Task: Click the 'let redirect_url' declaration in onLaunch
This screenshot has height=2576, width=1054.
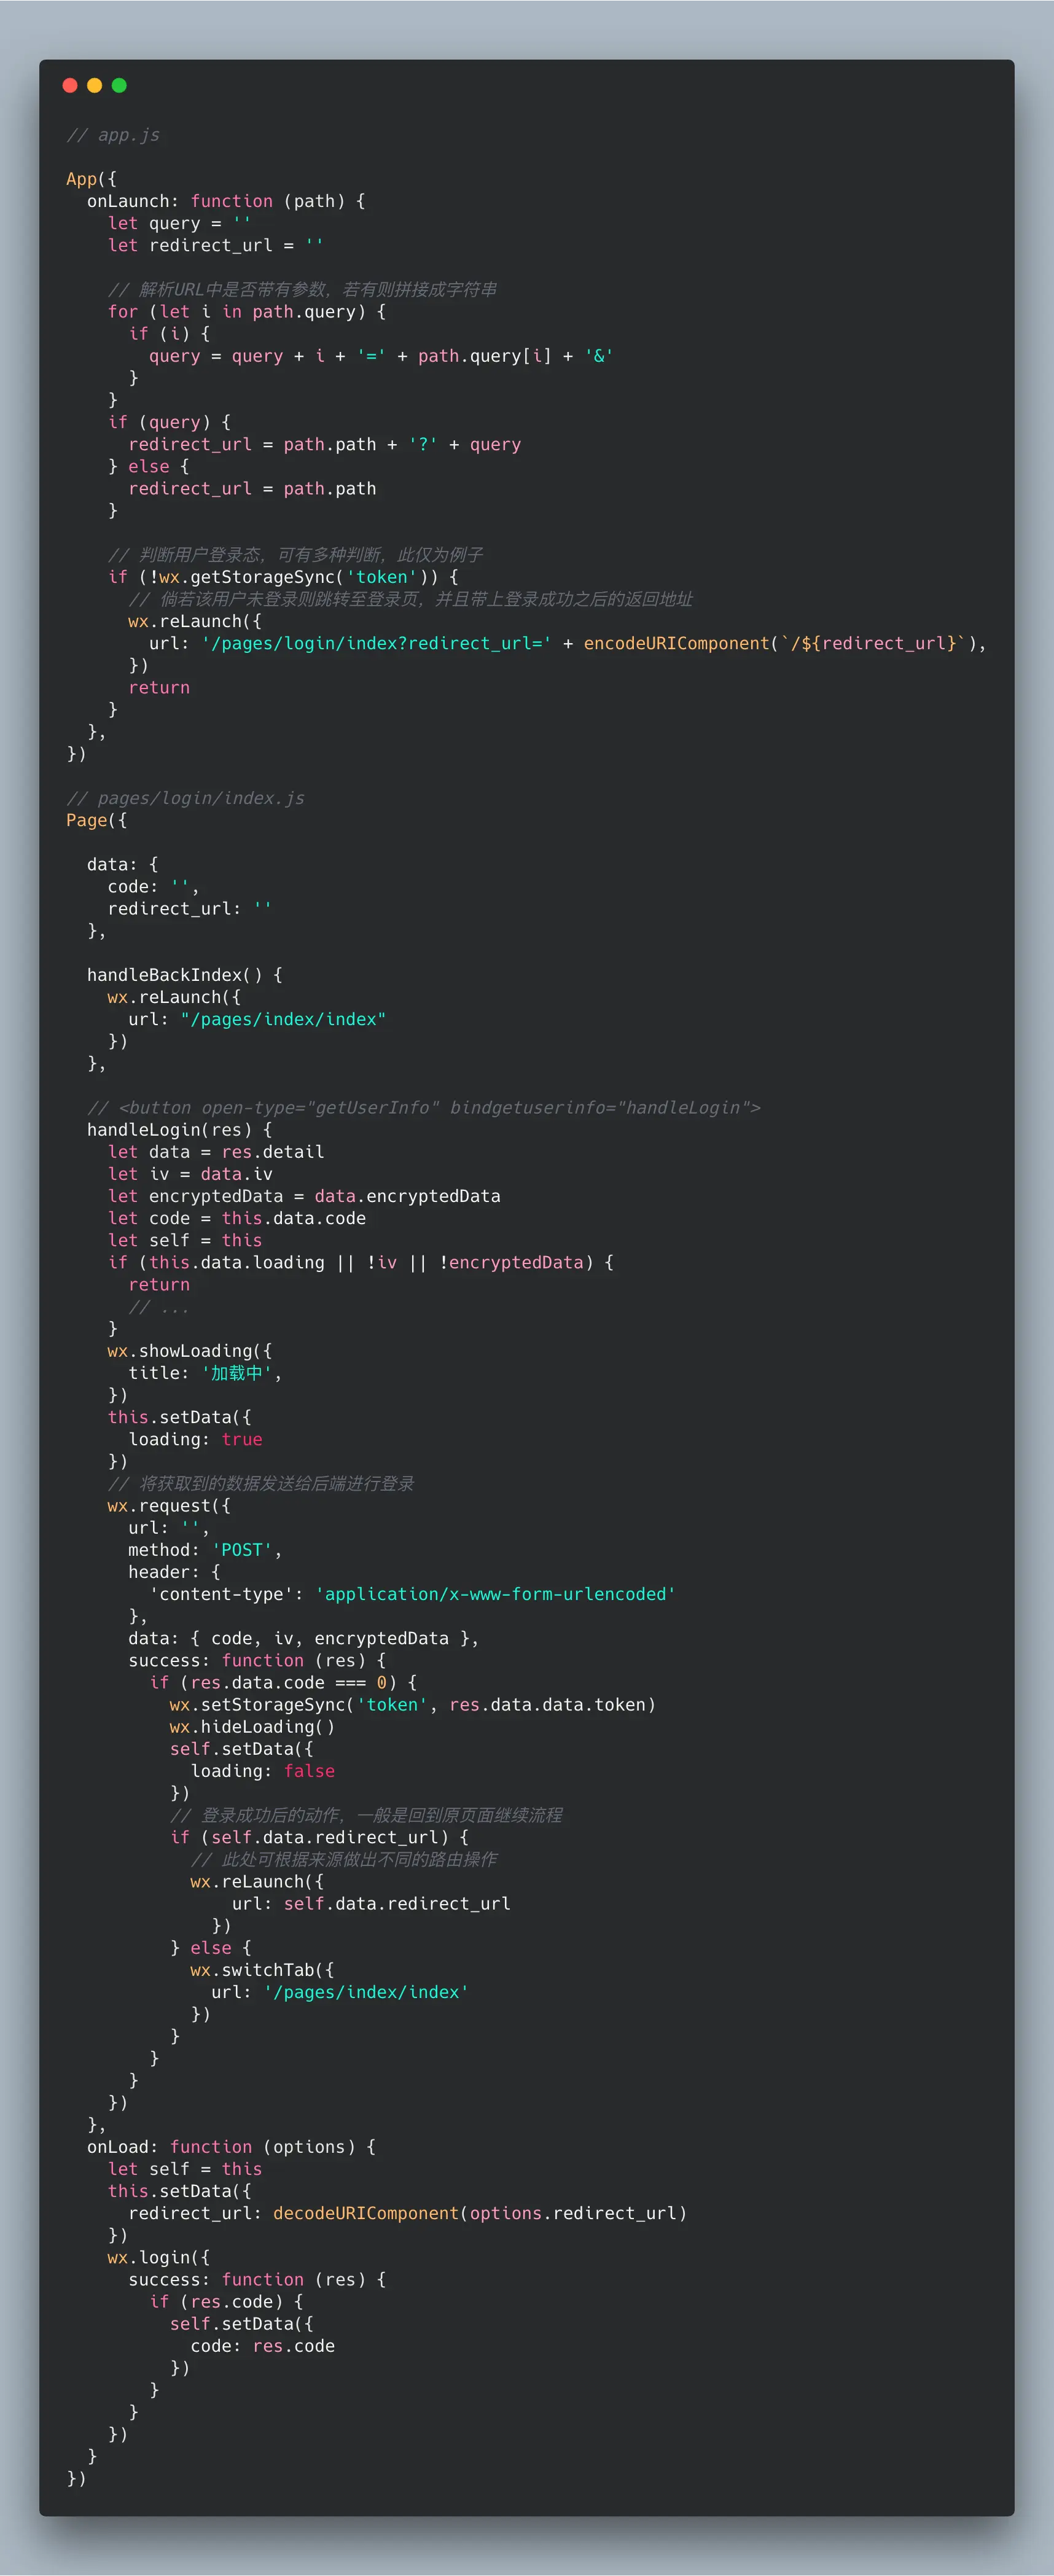Action: pos(216,245)
